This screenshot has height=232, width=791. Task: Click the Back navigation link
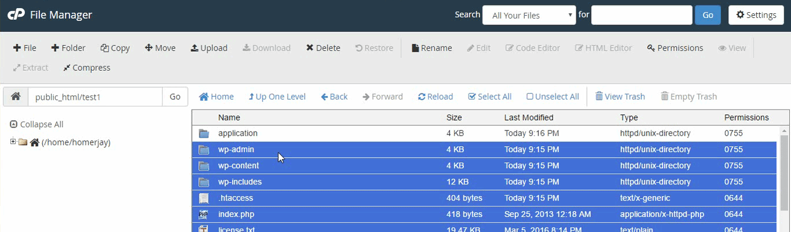tap(334, 97)
